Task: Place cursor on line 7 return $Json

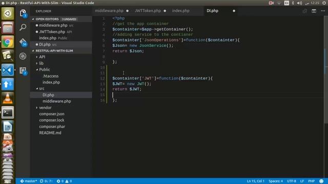Action: [x=128, y=51]
